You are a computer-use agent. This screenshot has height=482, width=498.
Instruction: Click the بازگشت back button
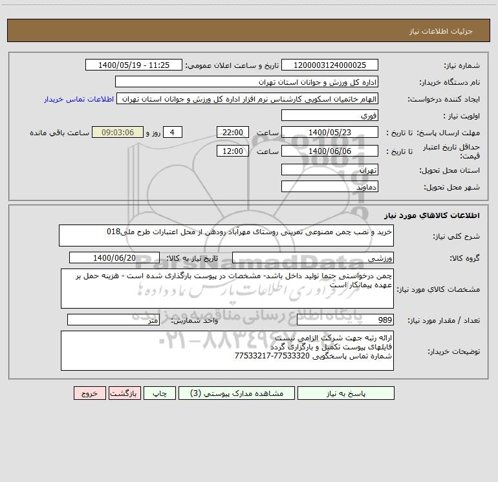(124, 393)
